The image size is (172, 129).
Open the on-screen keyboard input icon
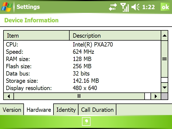[86, 121]
